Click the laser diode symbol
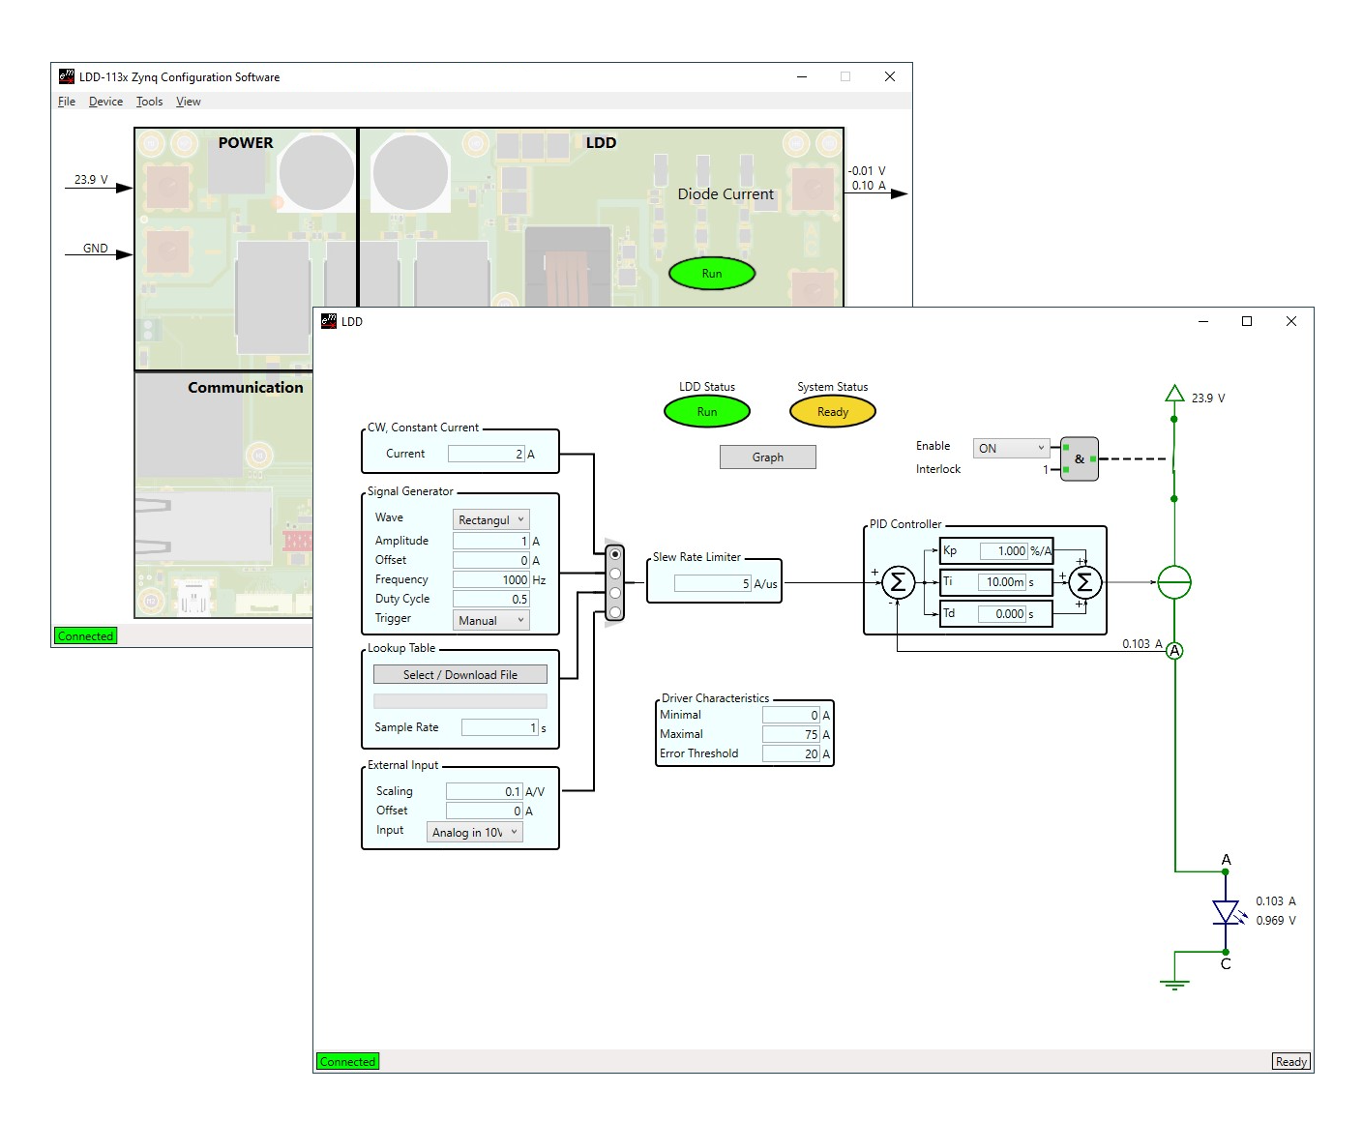Screen dimensions: 1363x1121 point(1227,912)
